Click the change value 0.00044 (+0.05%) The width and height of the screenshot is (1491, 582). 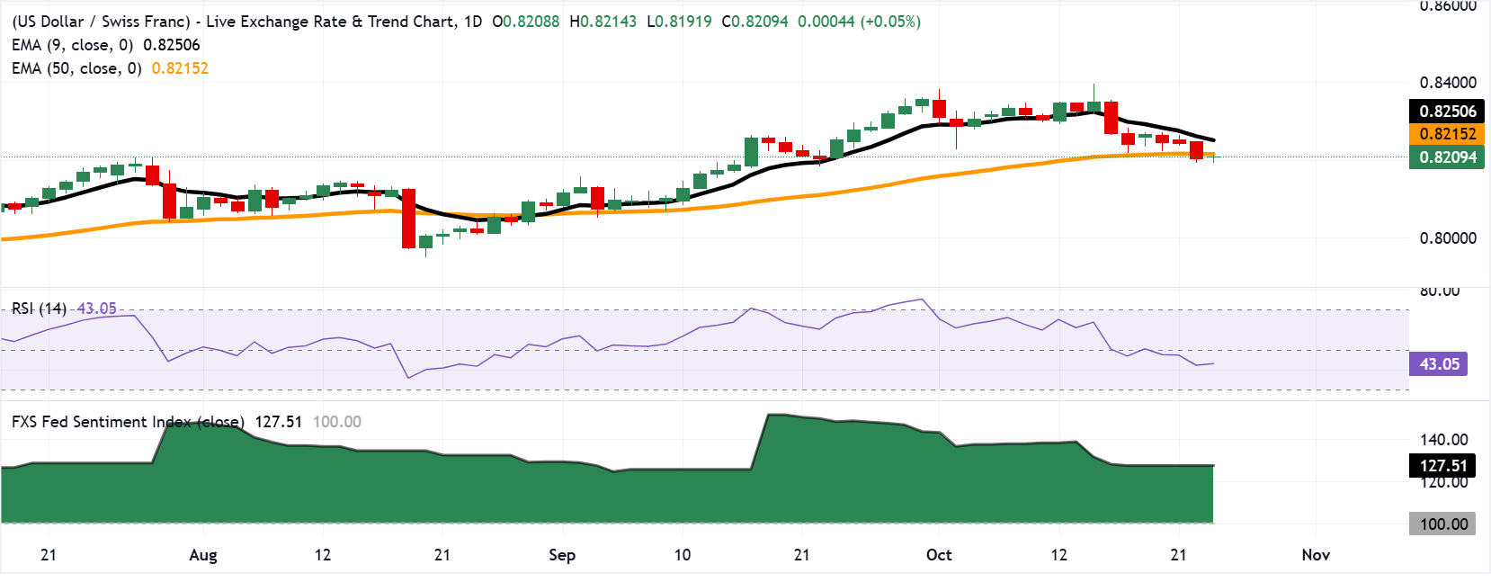(x=860, y=22)
